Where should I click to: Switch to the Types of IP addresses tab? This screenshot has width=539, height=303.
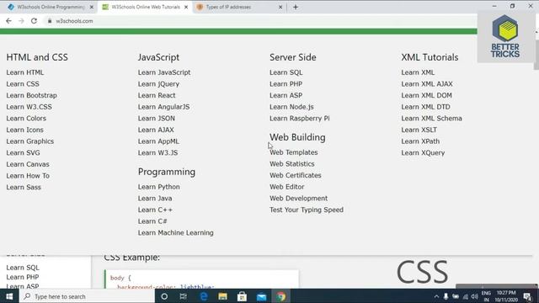click(x=239, y=7)
